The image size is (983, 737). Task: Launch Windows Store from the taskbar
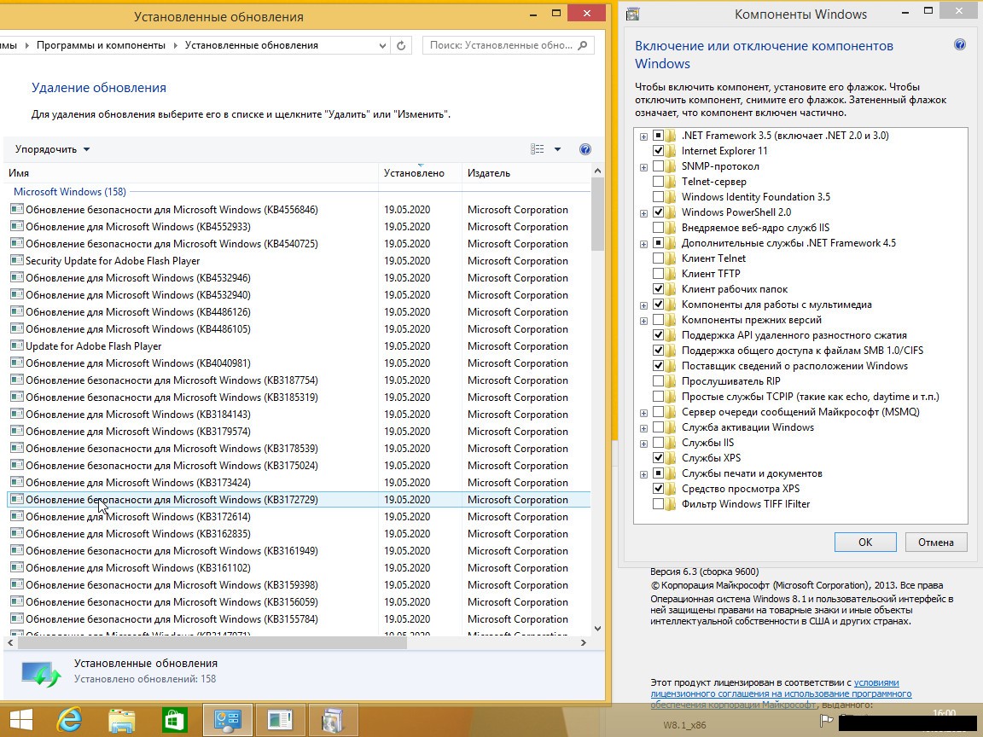pos(175,721)
